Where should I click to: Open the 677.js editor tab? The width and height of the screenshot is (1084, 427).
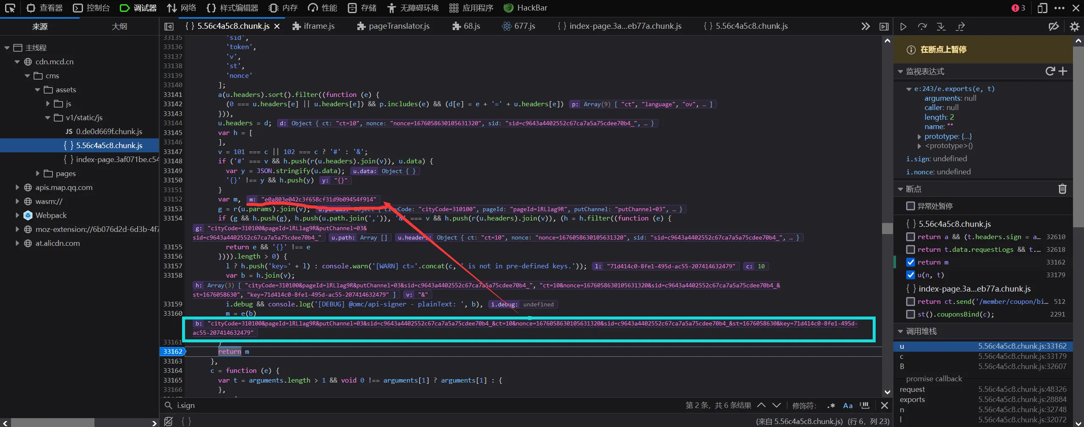518,26
